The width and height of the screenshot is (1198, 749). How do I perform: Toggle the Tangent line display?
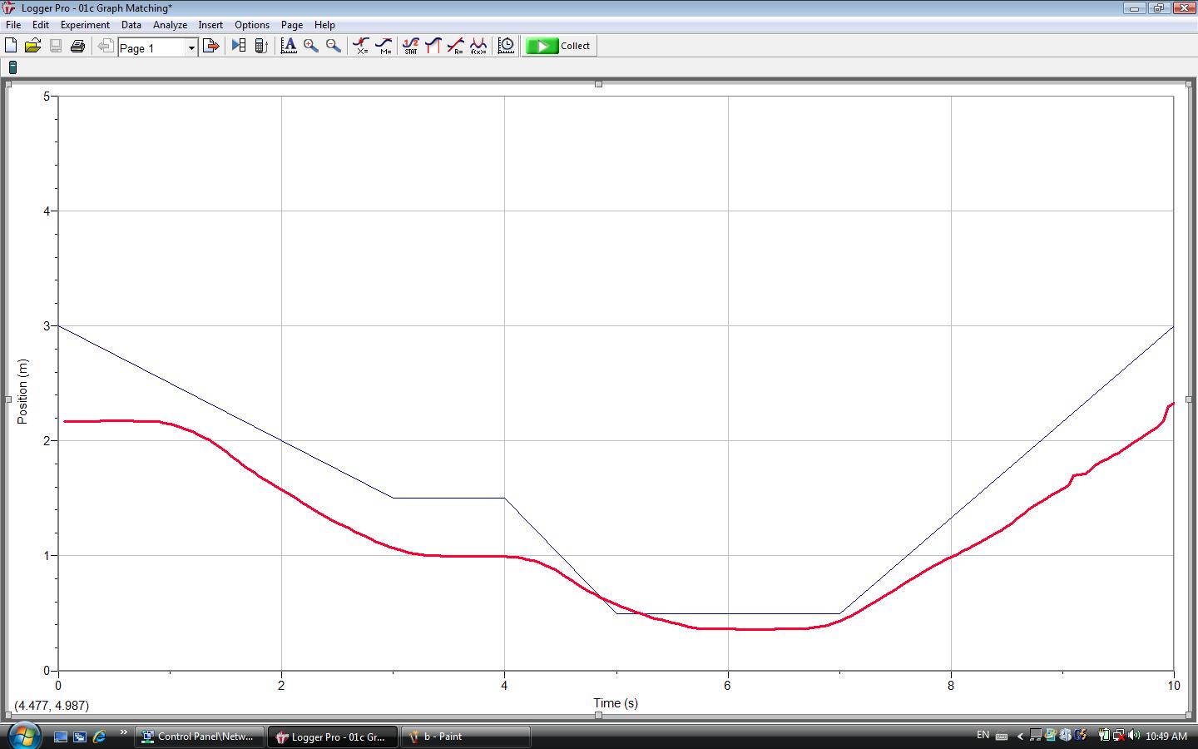[x=384, y=46]
